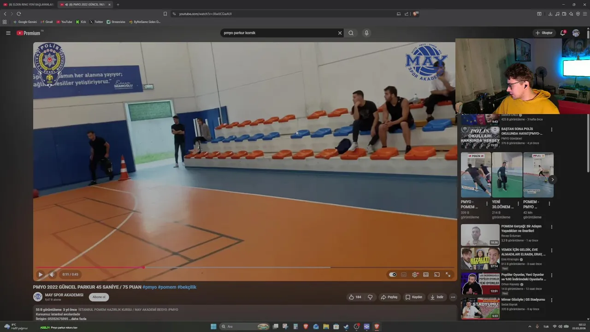Open options for BAŞTAN SONA POLİS video
Screen dimensions: 590x332
[x=551, y=130]
